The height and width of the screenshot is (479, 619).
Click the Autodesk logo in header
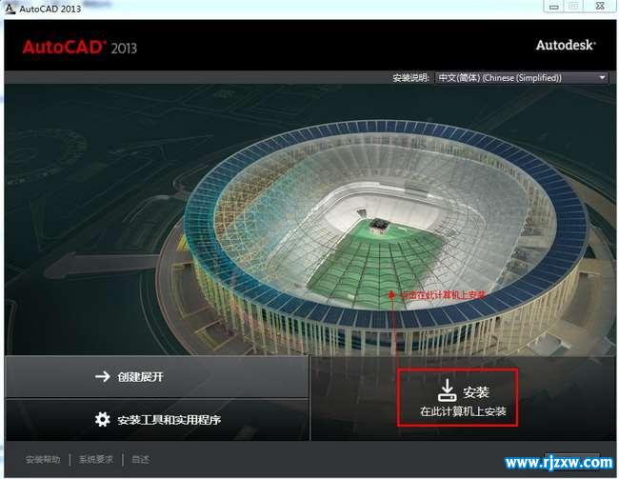566,45
